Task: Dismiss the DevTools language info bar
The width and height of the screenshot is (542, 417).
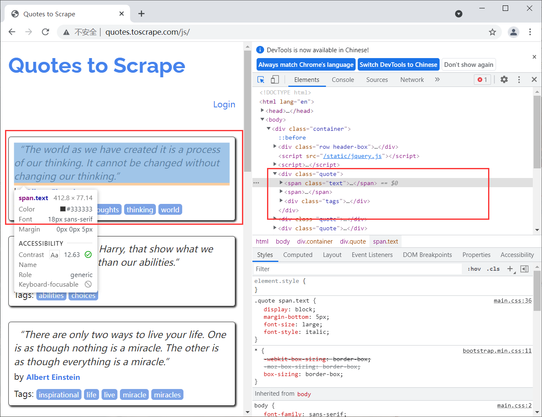Action: (x=534, y=57)
